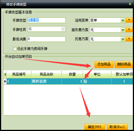Screen dimensions: 134x131
Task: Cancel with 取消[Esc] button
Action: 117,127
